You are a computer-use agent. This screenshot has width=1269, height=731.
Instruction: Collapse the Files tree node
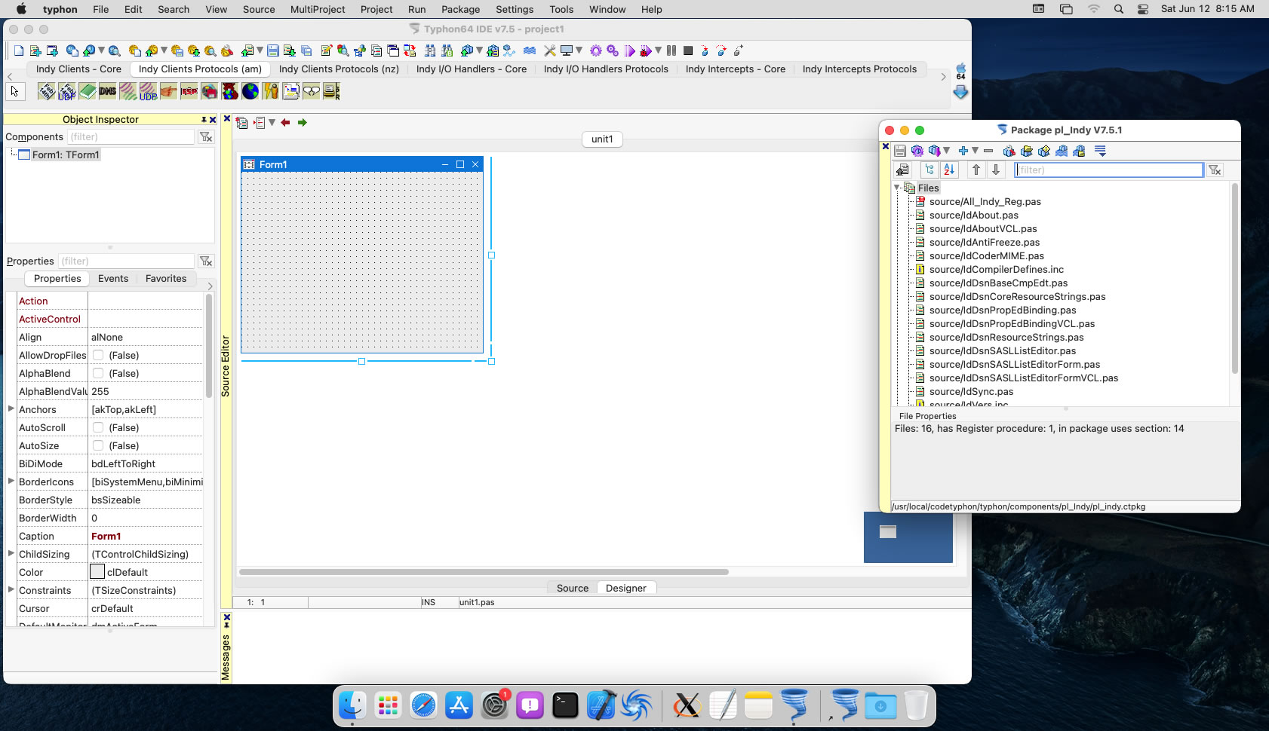[897, 188]
